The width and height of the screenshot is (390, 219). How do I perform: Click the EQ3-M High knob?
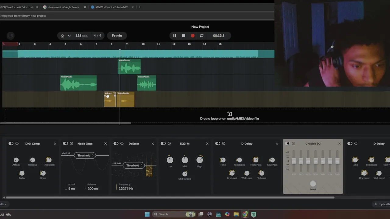tap(200, 160)
